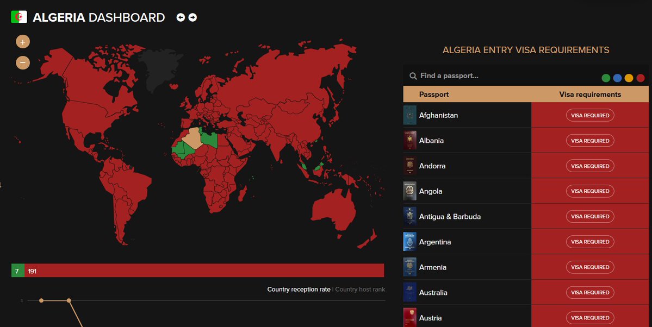This screenshot has width=652, height=327.
Task: Click the Andorra passport cover thumbnail
Action: [409, 166]
